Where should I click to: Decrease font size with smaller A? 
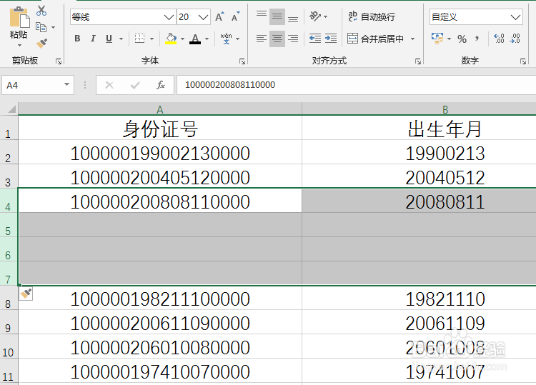point(236,16)
